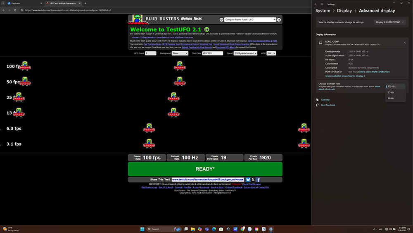Click the previous test arrow in TestUFO header
The width and height of the screenshot is (413, 233).
(x=221, y=19)
